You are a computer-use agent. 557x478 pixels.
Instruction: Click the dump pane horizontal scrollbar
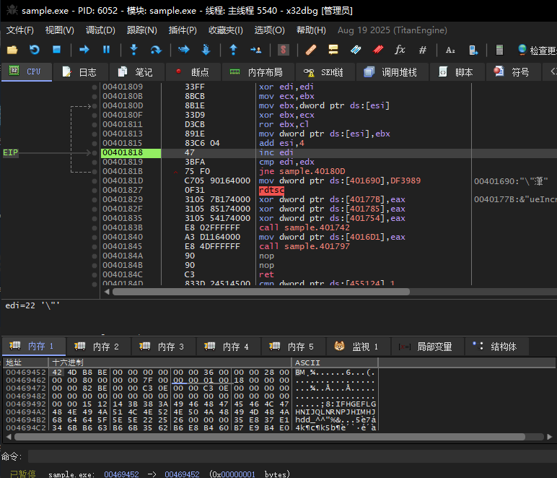tap(270, 437)
